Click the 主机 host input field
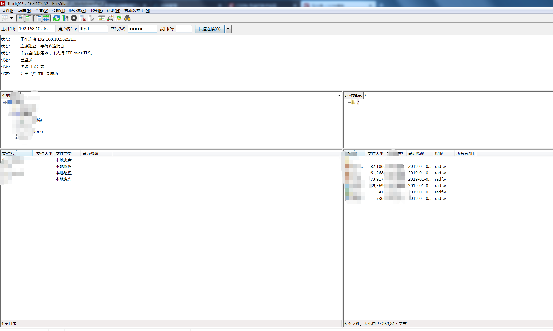 [x=37, y=29]
